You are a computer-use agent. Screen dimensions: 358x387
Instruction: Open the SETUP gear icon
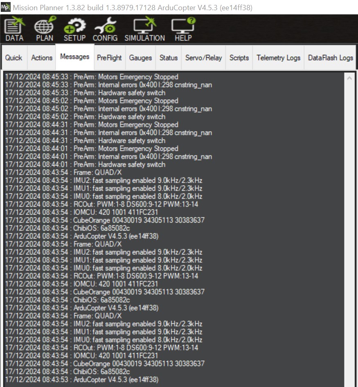74,29
